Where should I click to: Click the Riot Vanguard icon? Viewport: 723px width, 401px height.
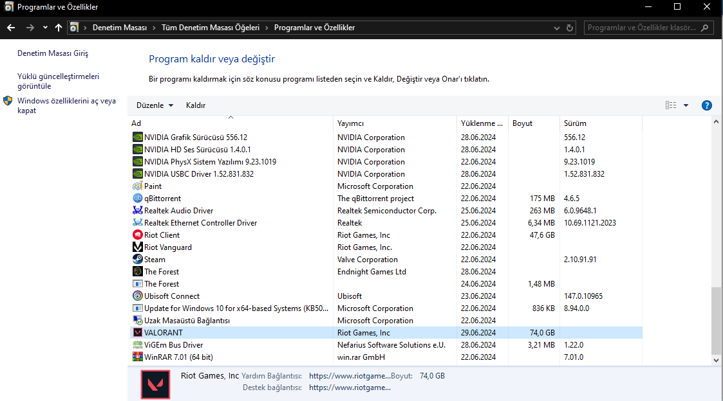coord(137,247)
